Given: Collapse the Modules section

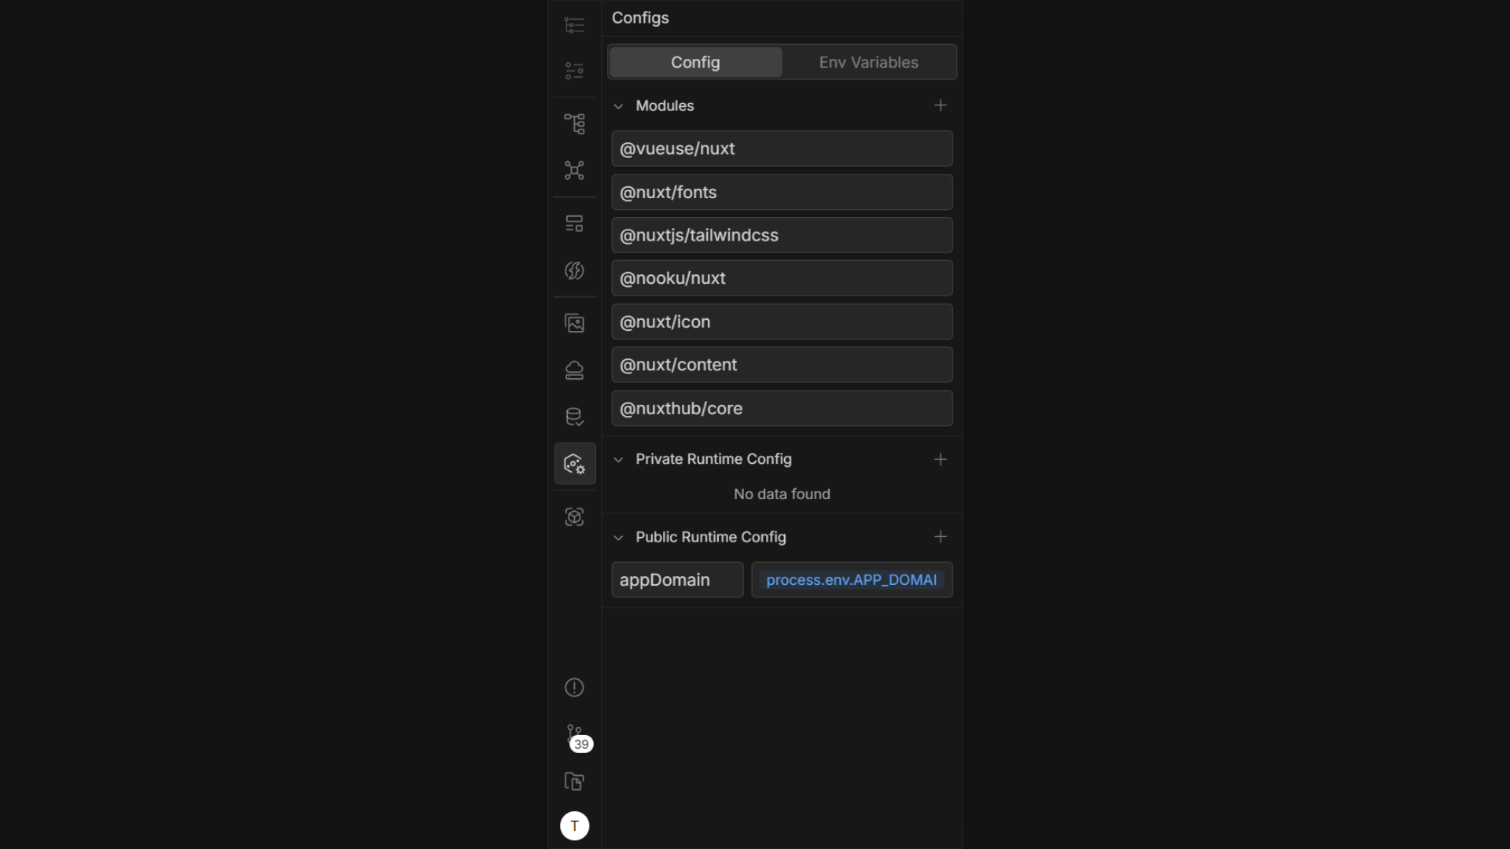Looking at the screenshot, I should pos(619,105).
